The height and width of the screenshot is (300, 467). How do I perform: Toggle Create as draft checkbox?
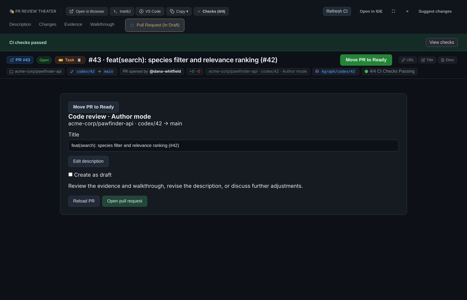click(70, 174)
